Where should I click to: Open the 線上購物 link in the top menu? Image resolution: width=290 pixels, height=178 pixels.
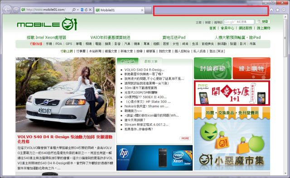tap(263, 28)
